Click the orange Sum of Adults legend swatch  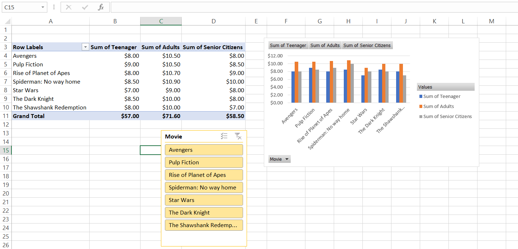[x=421, y=107]
